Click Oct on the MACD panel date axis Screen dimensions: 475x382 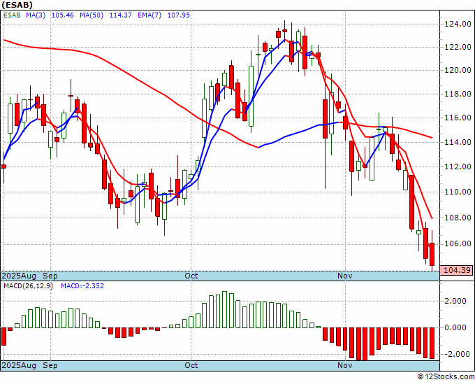click(x=191, y=365)
